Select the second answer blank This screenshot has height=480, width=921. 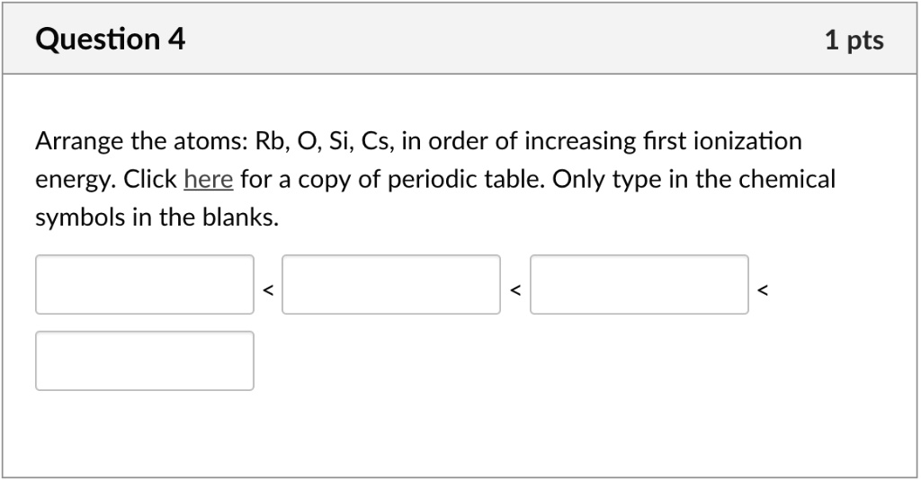tap(391, 285)
